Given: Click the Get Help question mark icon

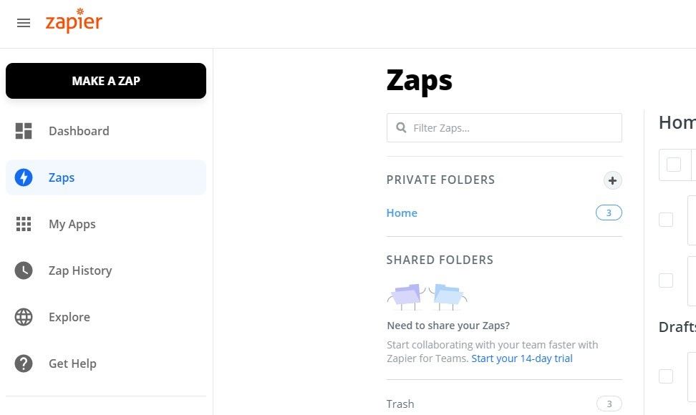Looking at the screenshot, I should pos(24,363).
